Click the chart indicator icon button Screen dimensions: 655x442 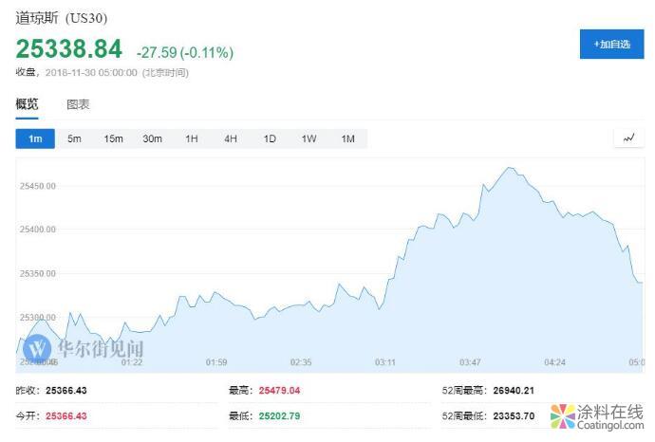(628, 138)
